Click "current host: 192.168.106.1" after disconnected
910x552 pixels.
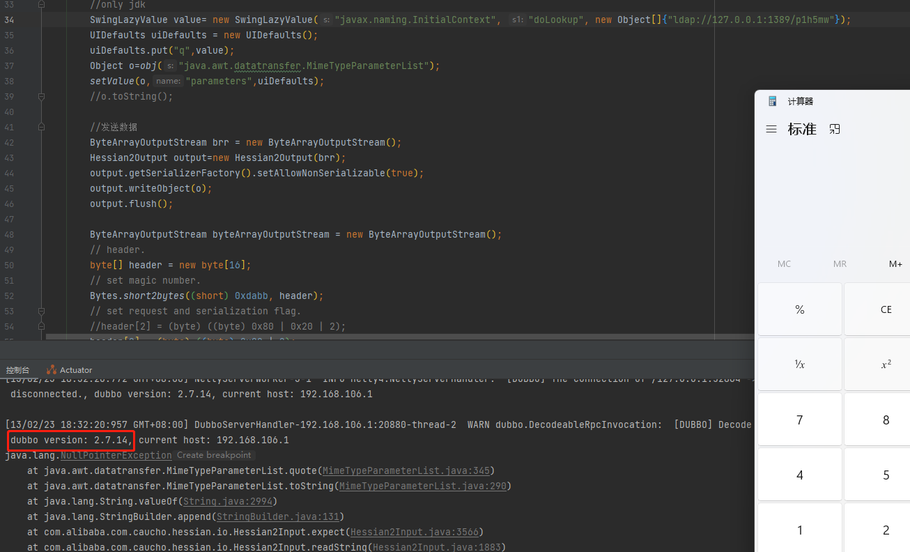tap(298, 394)
